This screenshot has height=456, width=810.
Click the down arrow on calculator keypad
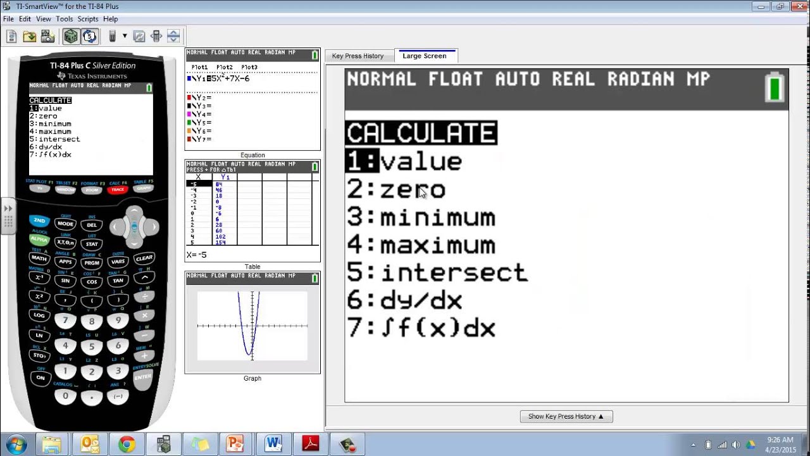[x=134, y=244]
